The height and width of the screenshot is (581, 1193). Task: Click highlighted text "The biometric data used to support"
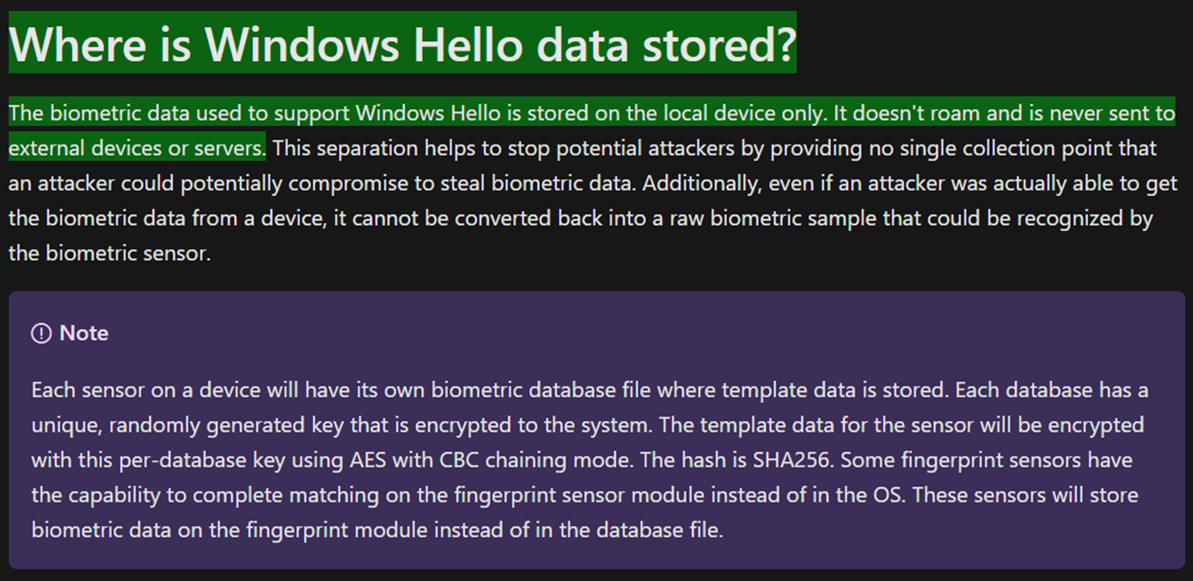[179, 113]
